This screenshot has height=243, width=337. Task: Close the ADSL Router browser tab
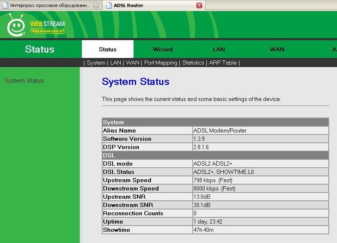(x=199, y=5)
